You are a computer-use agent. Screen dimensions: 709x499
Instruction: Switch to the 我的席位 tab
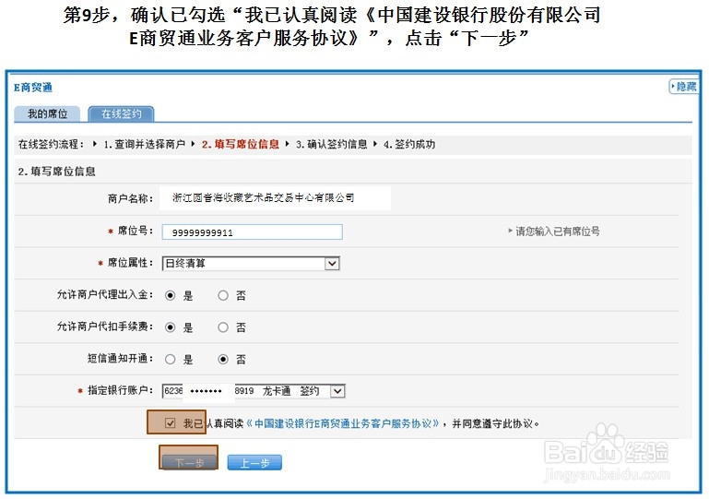coord(47,114)
